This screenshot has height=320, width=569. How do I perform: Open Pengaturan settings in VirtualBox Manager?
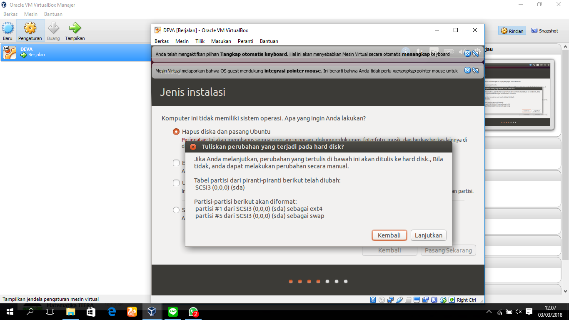(30, 31)
